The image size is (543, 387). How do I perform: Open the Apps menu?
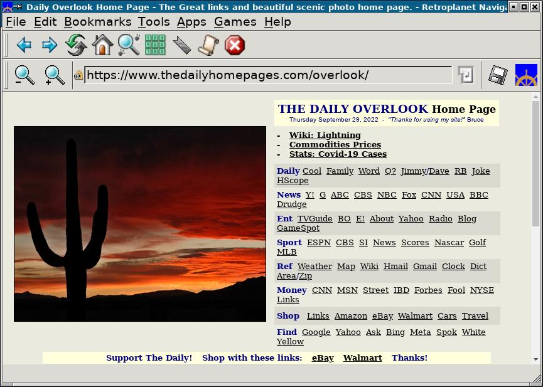[191, 22]
